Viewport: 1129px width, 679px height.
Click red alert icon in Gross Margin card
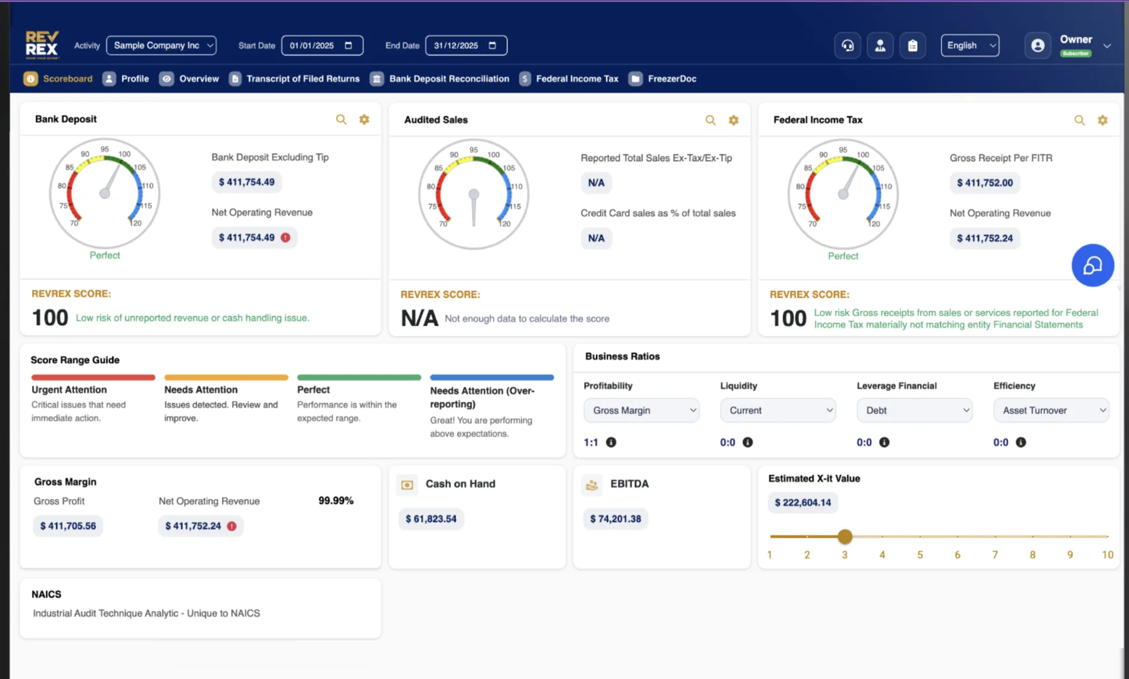(x=232, y=526)
